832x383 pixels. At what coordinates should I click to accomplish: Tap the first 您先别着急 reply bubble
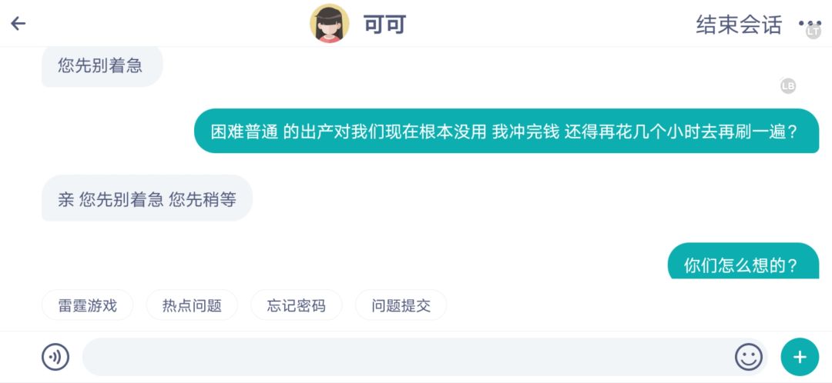pos(101,66)
